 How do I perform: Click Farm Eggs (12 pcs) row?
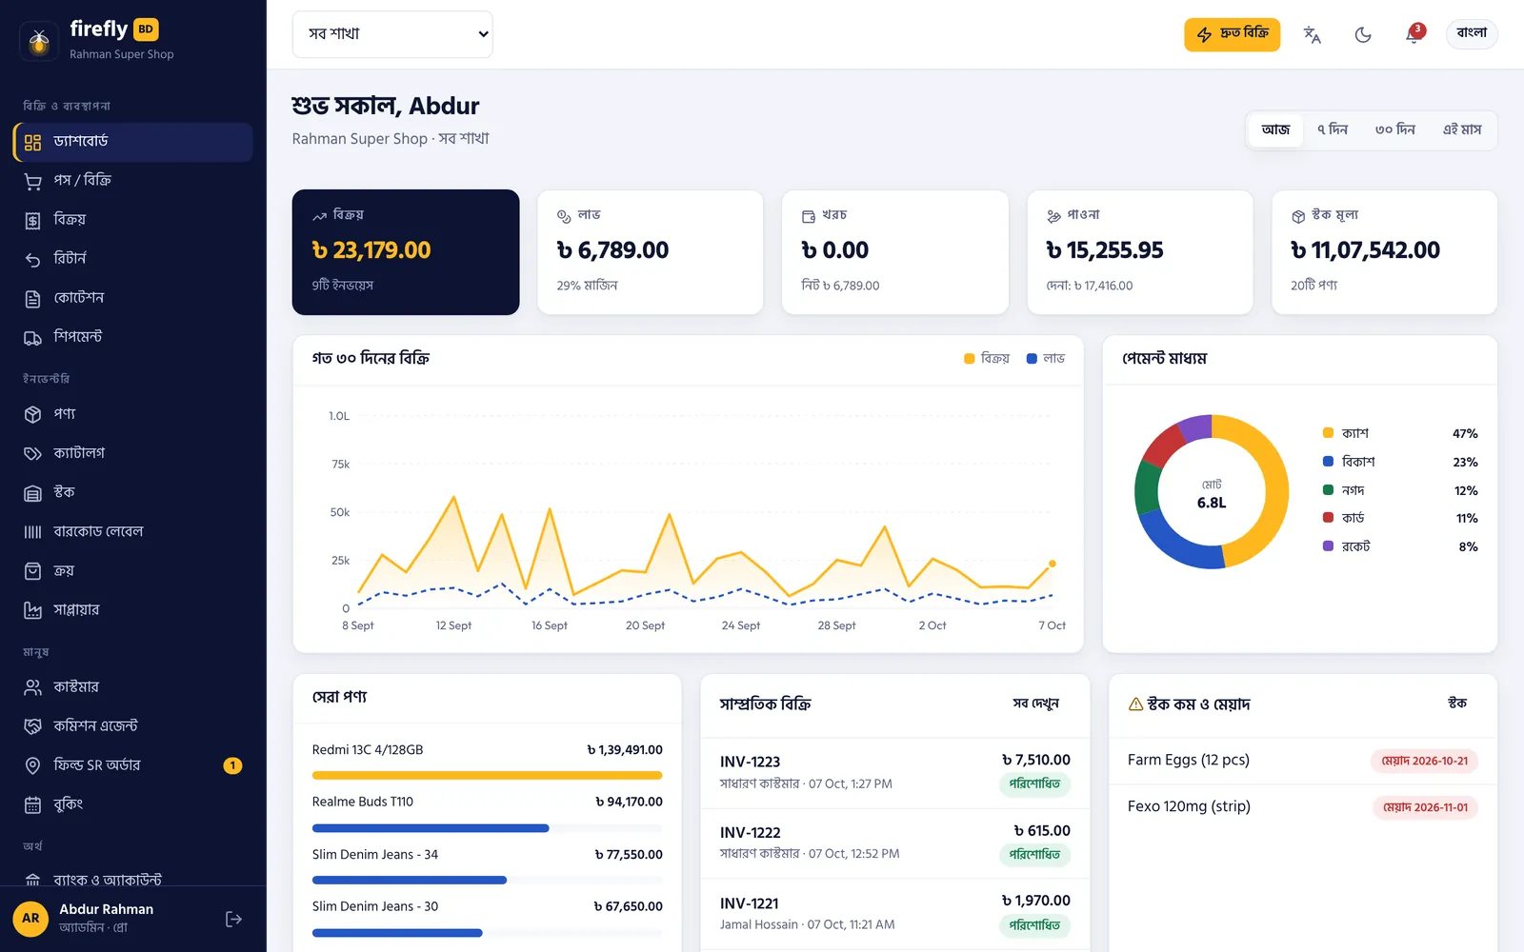click(x=1303, y=761)
